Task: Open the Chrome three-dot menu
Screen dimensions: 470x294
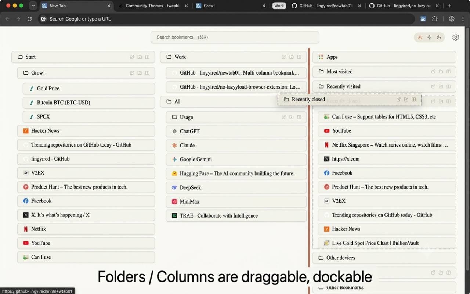Action: click(x=463, y=19)
